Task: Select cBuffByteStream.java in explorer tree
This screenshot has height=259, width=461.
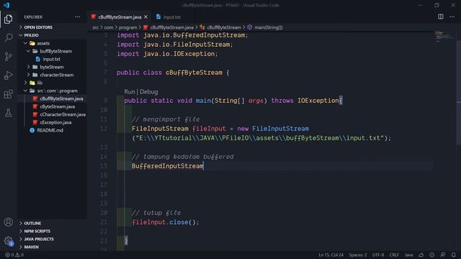Action: pyautogui.click(x=61, y=99)
